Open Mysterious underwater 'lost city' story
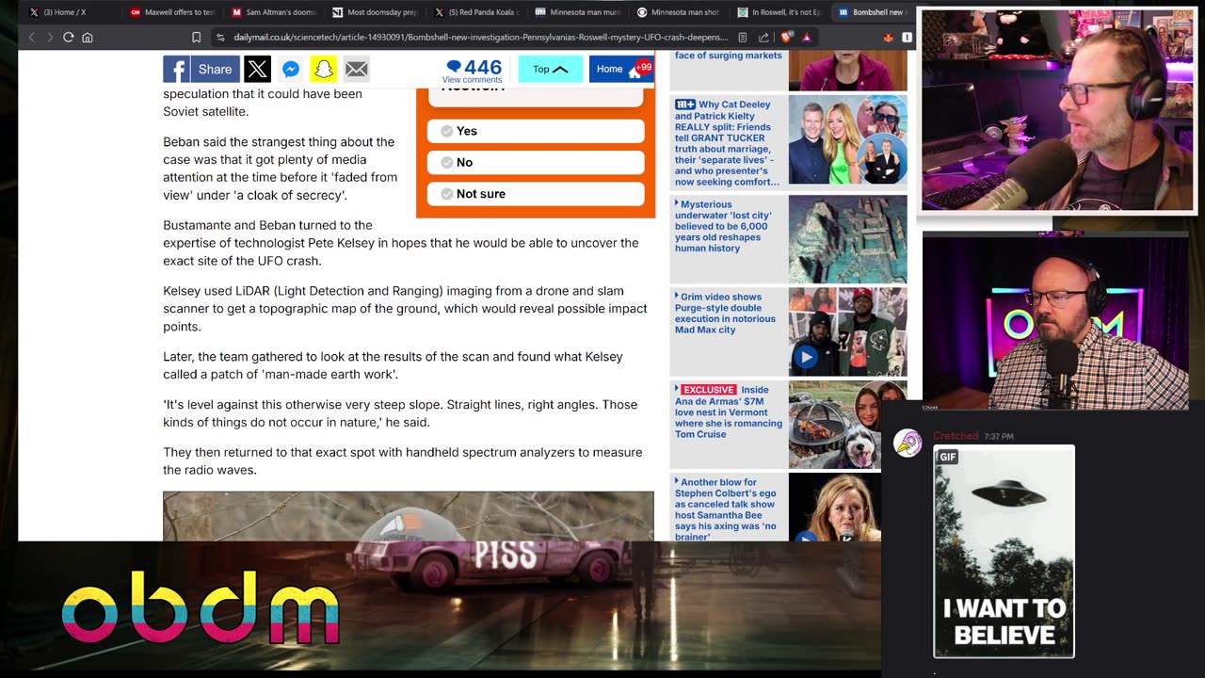The width and height of the screenshot is (1205, 678). (723, 226)
